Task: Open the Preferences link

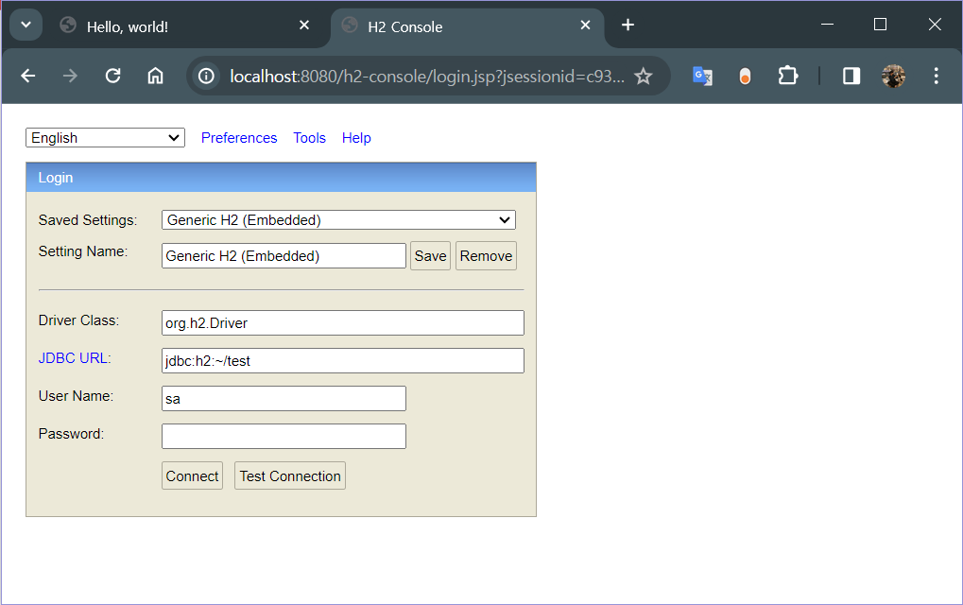Action: pos(239,138)
